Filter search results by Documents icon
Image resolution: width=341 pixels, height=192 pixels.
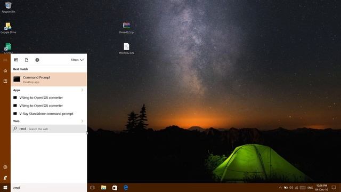click(x=27, y=60)
